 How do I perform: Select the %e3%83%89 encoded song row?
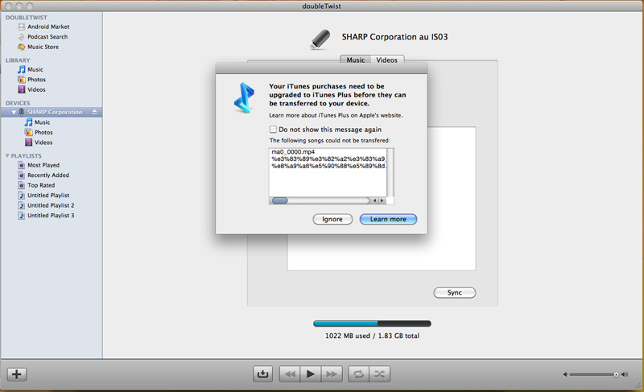328,159
